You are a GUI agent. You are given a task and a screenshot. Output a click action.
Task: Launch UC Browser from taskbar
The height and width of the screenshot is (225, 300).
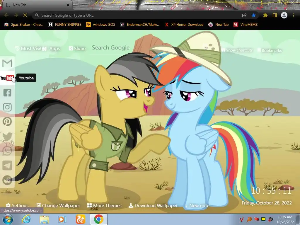[x=80, y=219]
